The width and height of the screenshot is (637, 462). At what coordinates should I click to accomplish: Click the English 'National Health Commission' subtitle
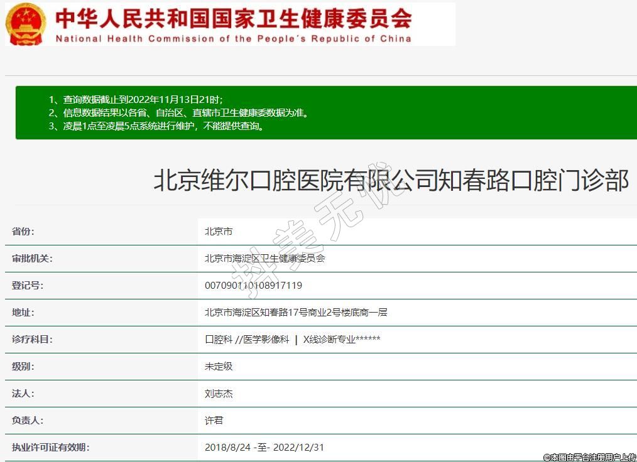pyautogui.click(x=234, y=38)
